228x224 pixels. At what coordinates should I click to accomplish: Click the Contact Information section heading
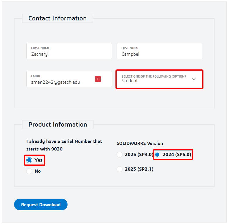[x=58, y=18]
